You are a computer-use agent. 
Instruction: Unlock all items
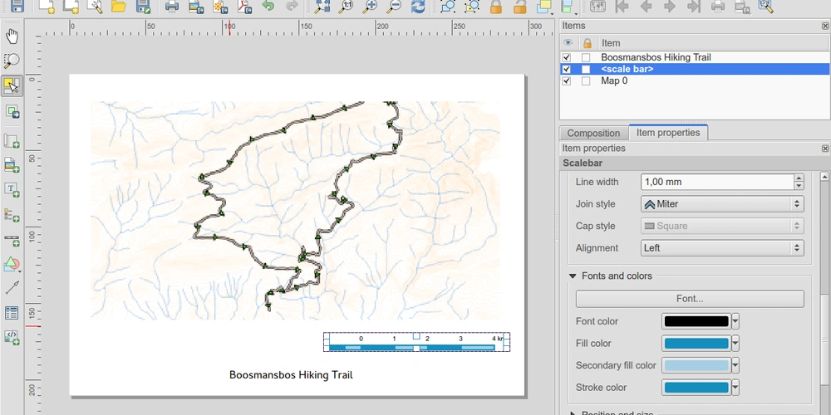click(520, 6)
